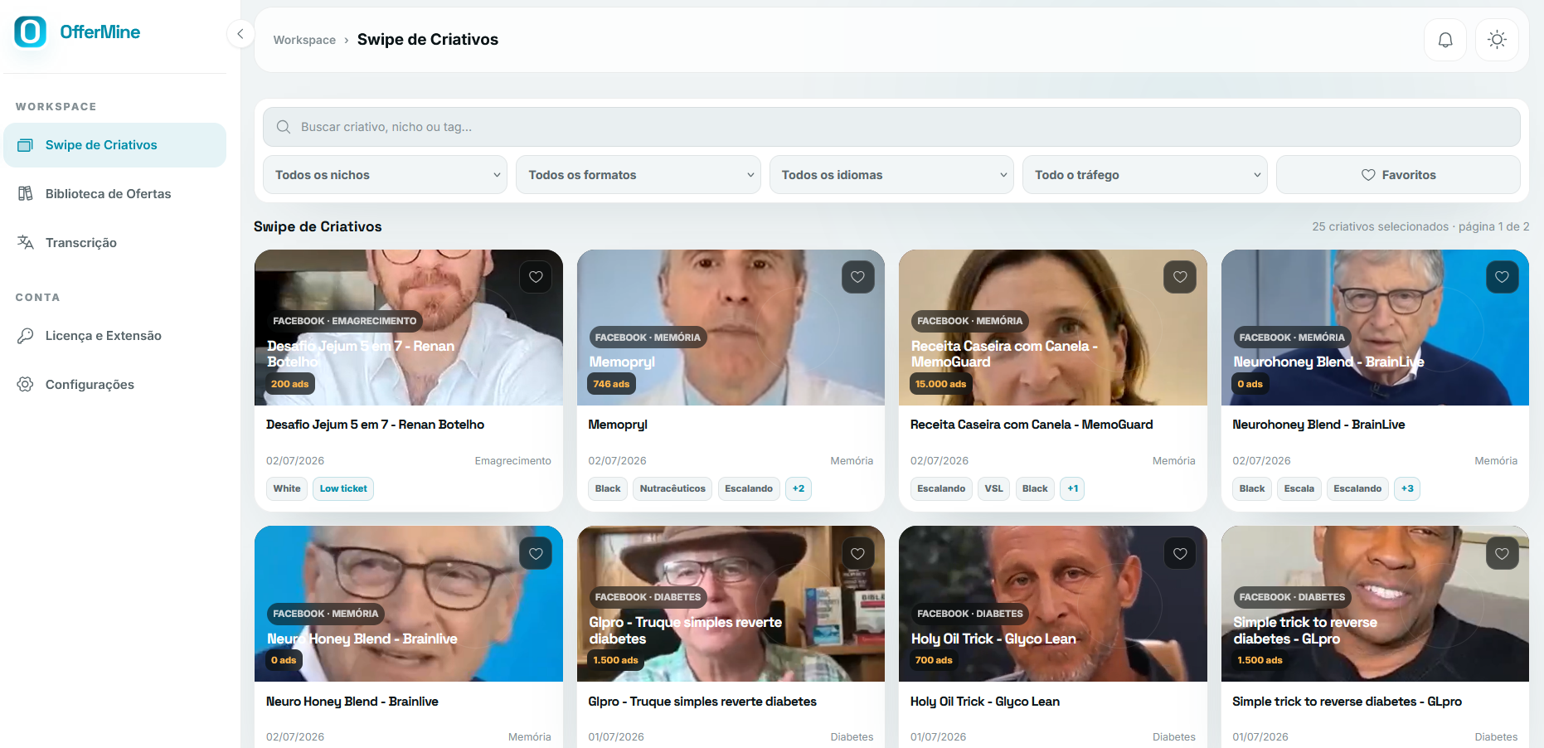The image size is (1544, 748).
Task: Click the Transcrição translate icon
Action: 26,242
